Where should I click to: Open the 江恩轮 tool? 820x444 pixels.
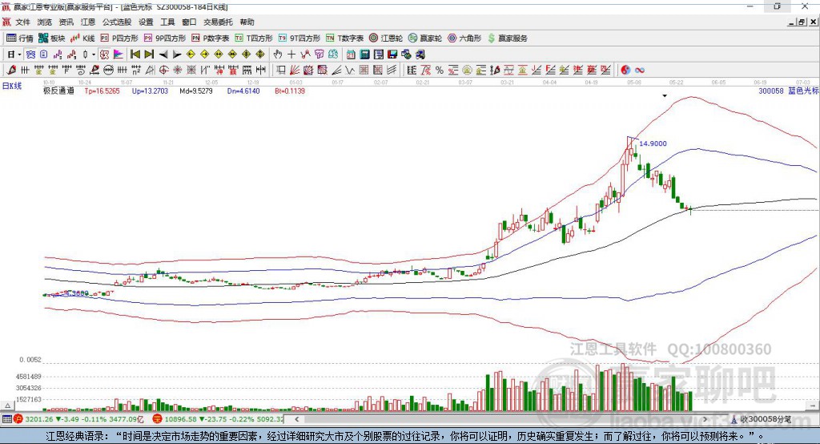386,38
